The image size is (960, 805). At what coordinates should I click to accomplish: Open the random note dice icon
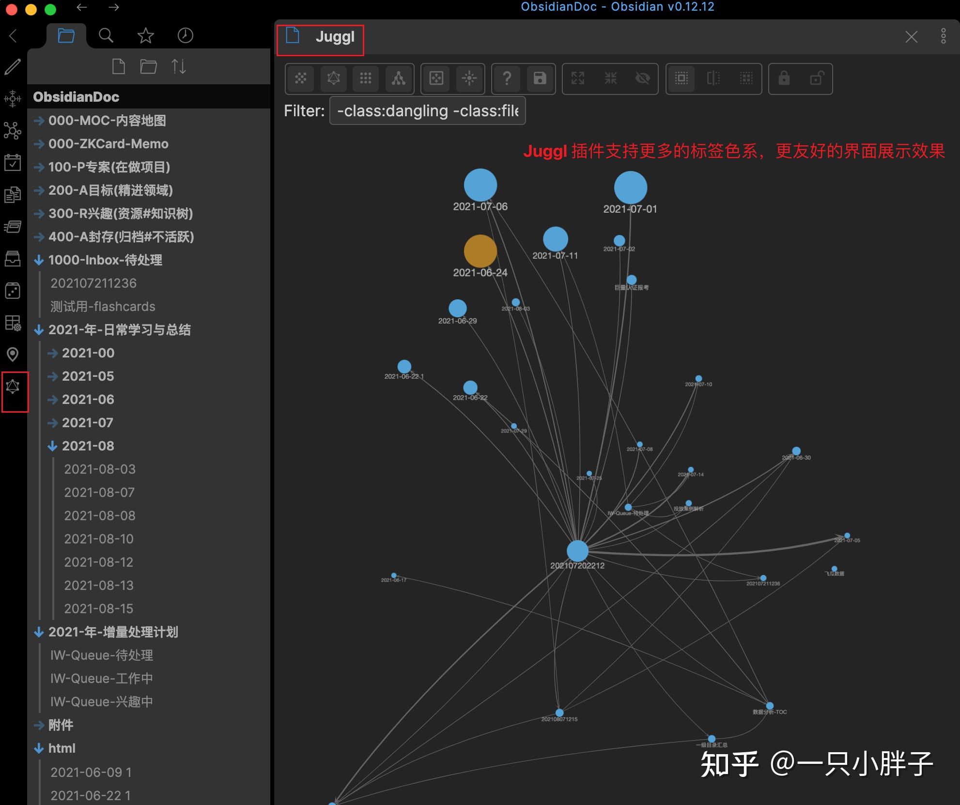point(13,290)
